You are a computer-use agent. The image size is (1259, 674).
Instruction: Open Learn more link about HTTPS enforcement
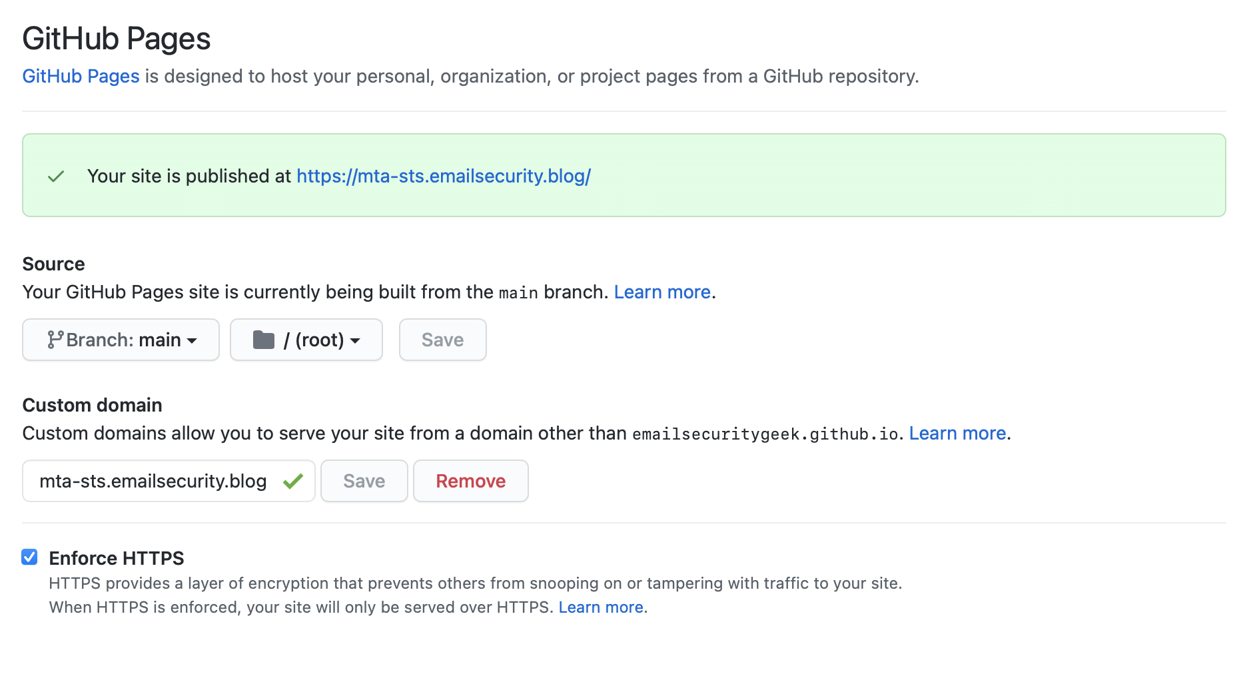click(x=601, y=607)
